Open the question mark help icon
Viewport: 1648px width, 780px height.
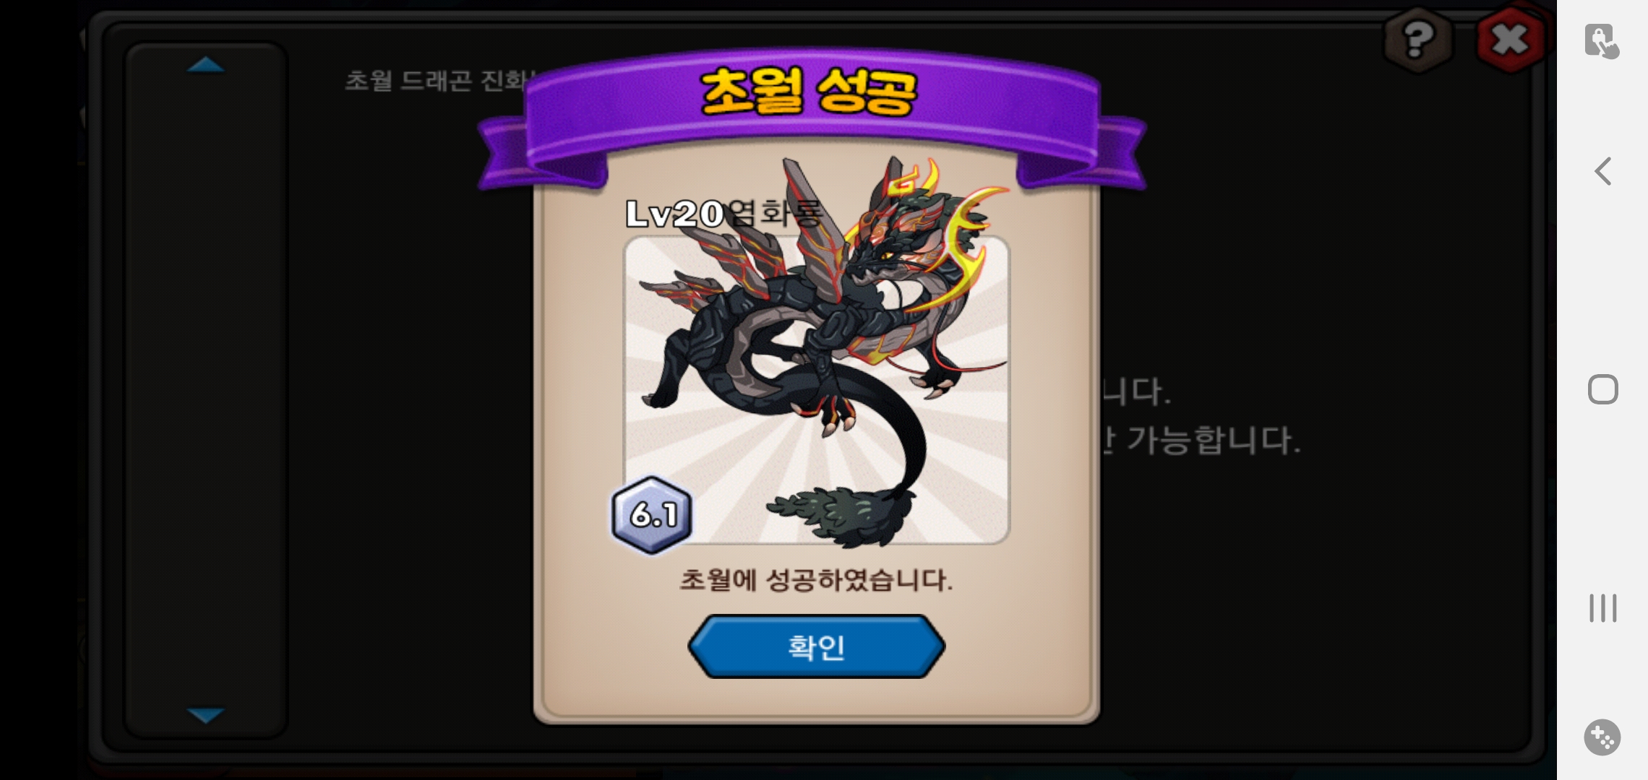(x=1417, y=40)
